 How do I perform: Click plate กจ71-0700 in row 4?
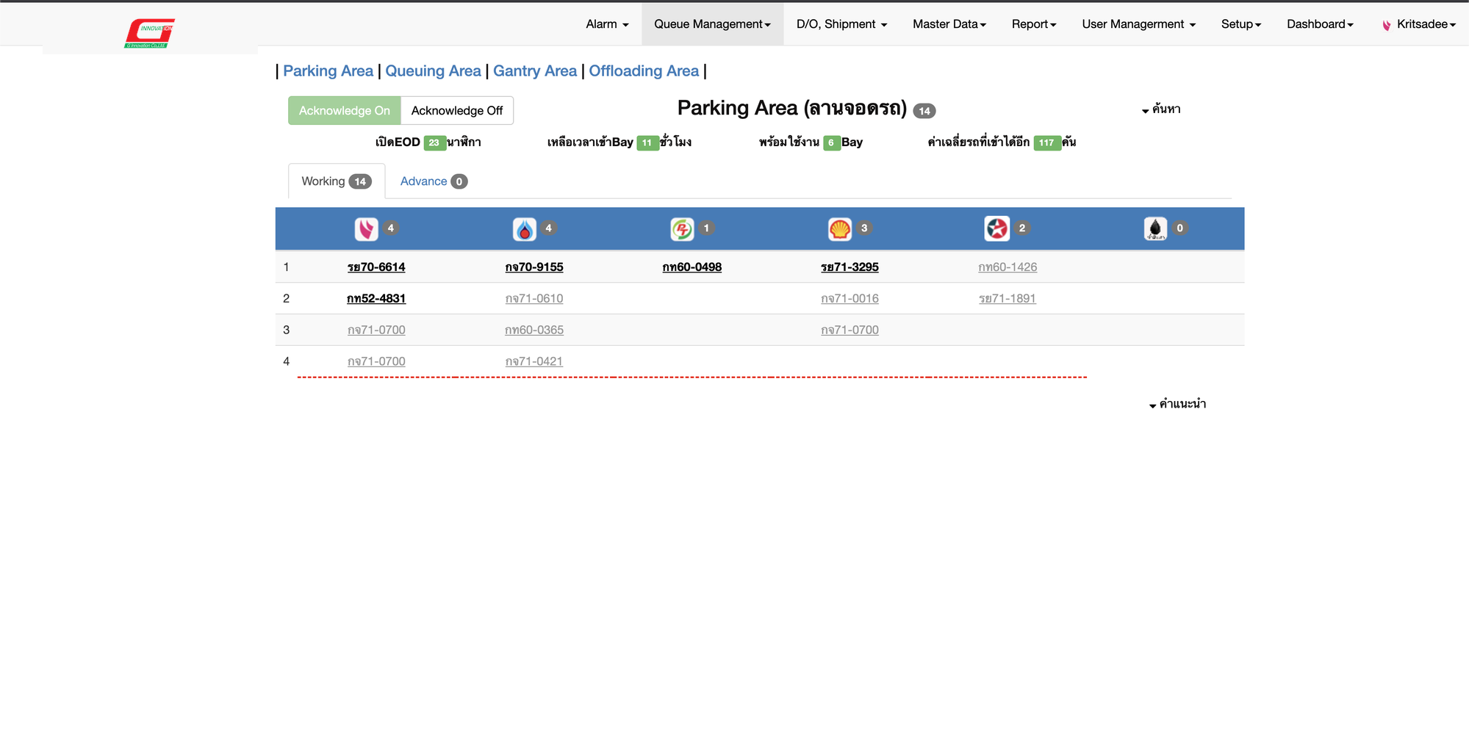point(376,361)
